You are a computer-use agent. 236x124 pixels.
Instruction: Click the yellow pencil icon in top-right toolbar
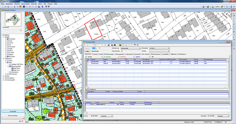pos(222,7)
